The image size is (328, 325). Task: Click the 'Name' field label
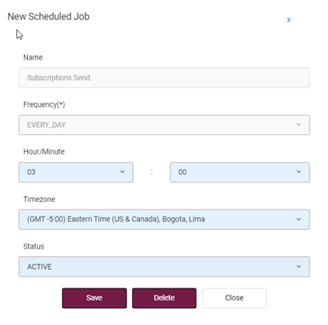coord(33,58)
